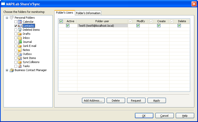Select the Test5 (test5@localhost.local) row

pos(124,26)
